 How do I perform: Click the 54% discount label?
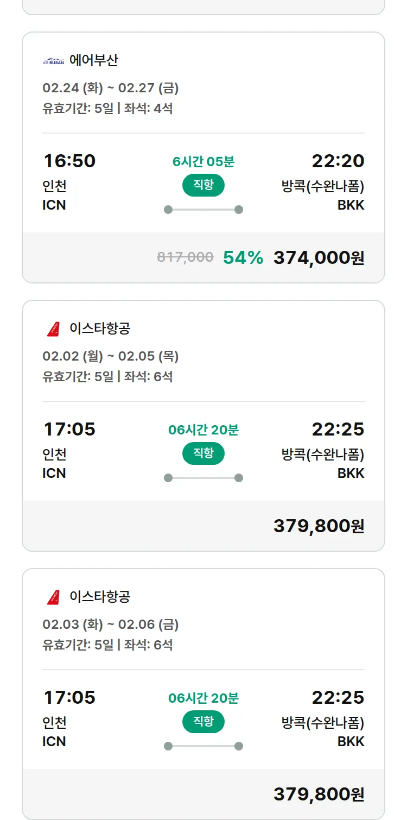pos(243,258)
